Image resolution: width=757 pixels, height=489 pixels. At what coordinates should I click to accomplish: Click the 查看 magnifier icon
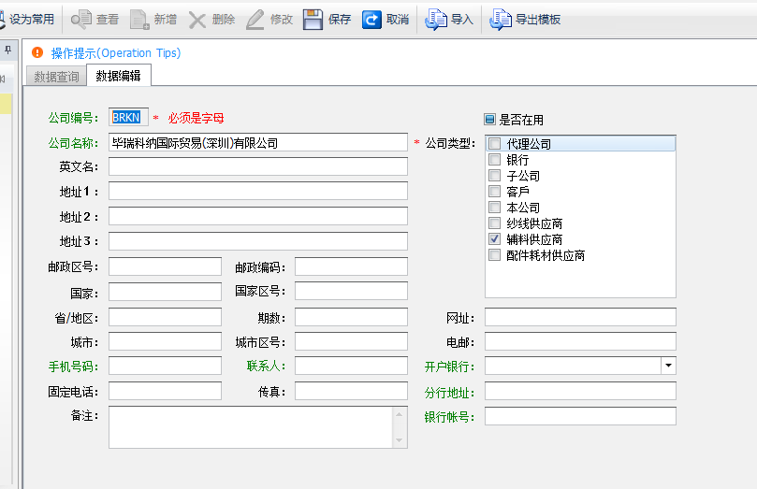(x=80, y=20)
